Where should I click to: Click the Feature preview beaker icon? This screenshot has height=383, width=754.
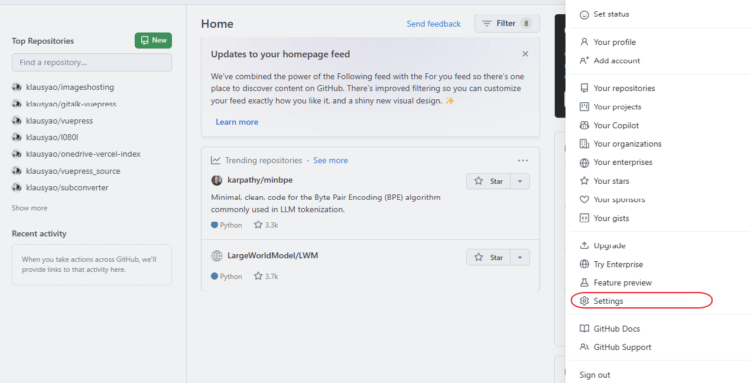click(584, 283)
